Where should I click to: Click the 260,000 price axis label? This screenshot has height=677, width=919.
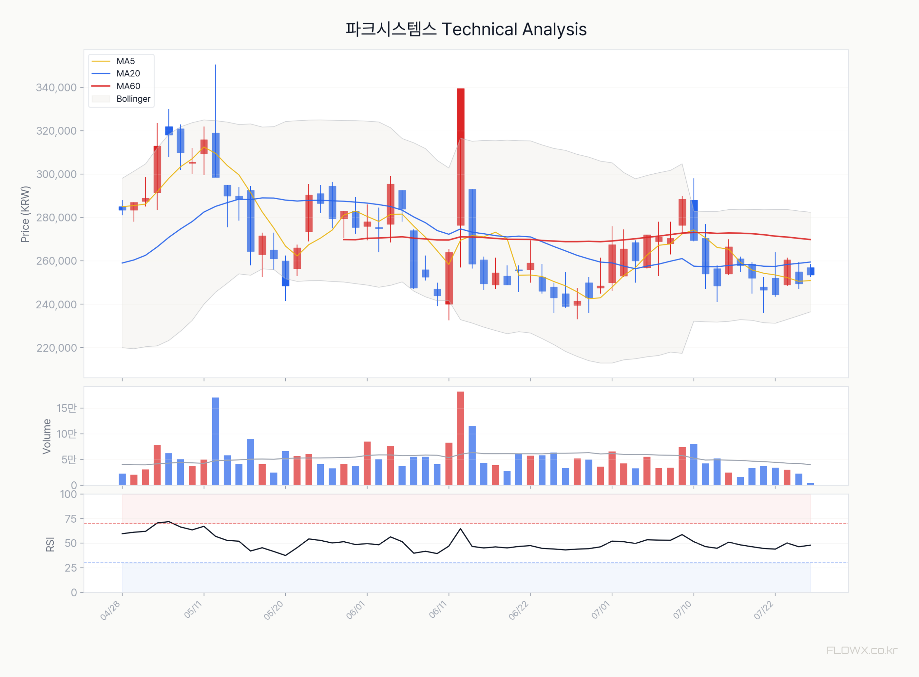click(x=56, y=261)
